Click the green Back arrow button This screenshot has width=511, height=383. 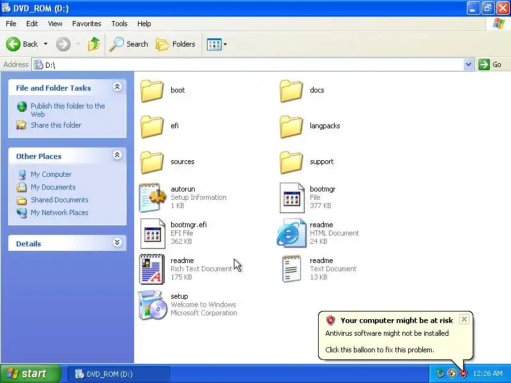tap(13, 44)
